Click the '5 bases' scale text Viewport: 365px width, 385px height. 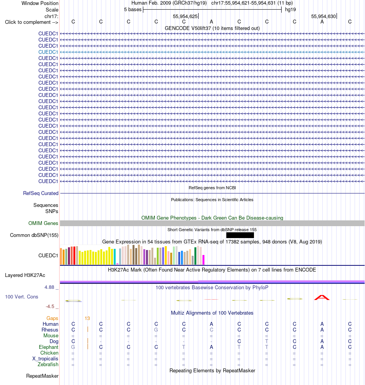click(x=133, y=10)
